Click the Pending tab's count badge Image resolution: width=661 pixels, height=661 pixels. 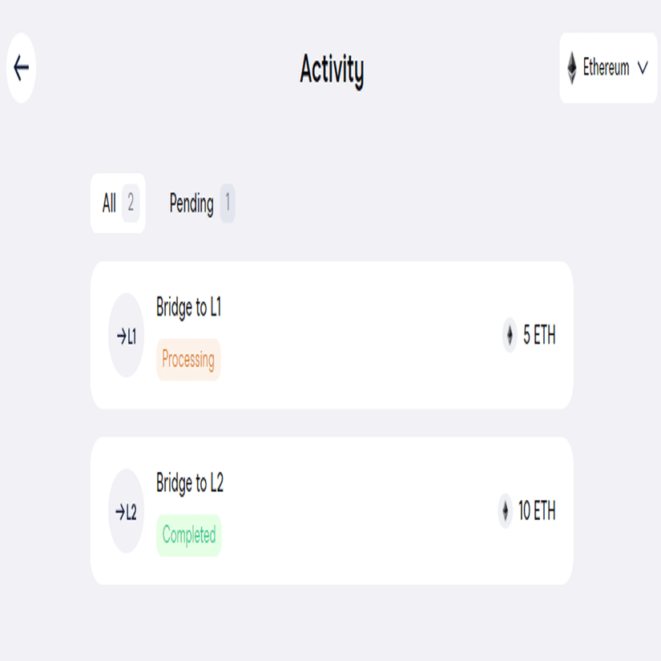click(x=228, y=204)
